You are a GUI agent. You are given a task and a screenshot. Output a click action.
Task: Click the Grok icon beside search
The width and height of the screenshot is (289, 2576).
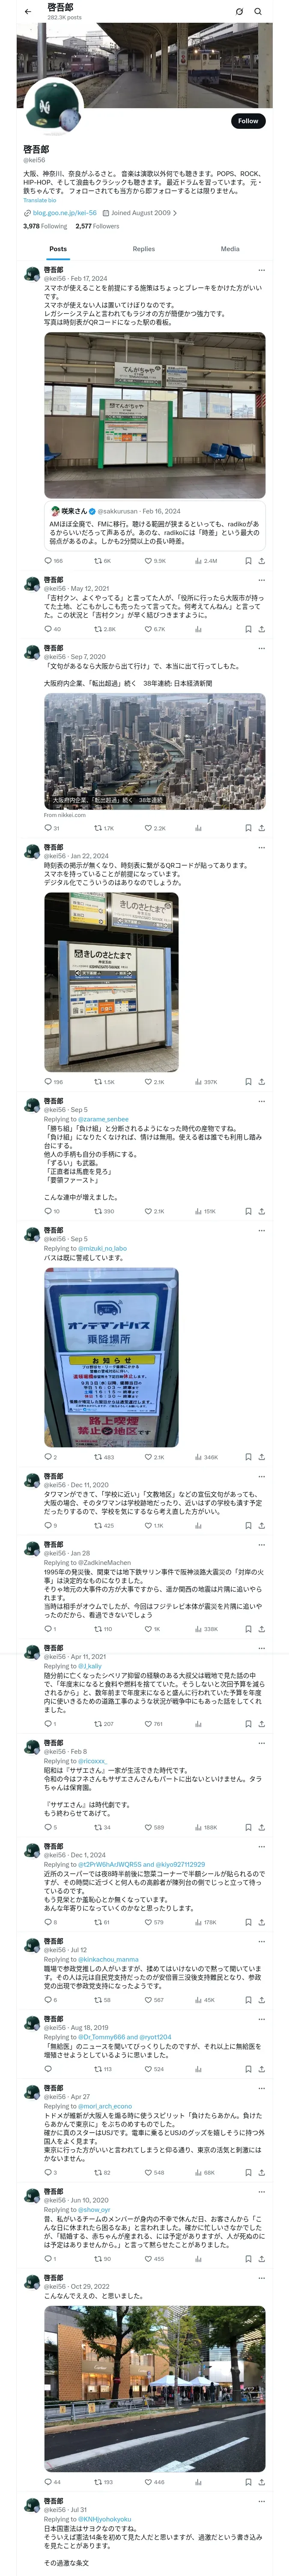pyautogui.click(x=239, y=12)
